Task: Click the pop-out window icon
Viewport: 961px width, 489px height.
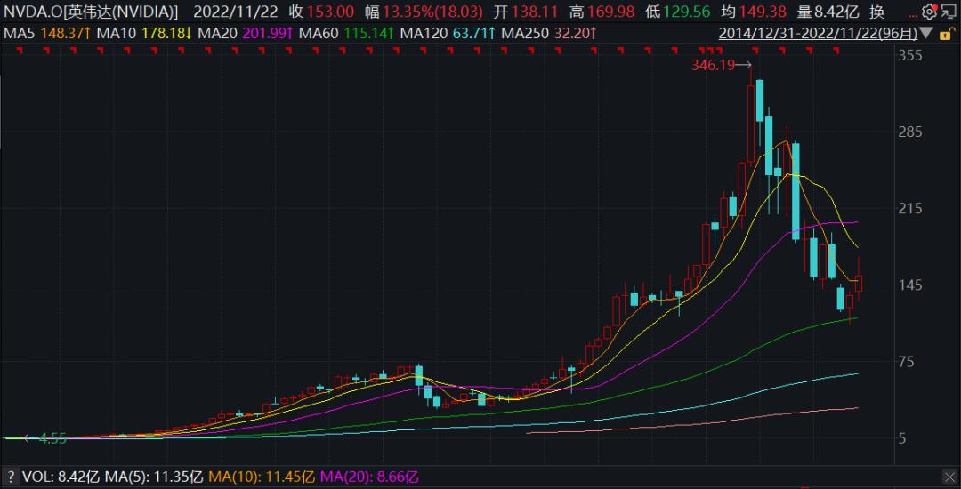Action: (x=952, y=11)
